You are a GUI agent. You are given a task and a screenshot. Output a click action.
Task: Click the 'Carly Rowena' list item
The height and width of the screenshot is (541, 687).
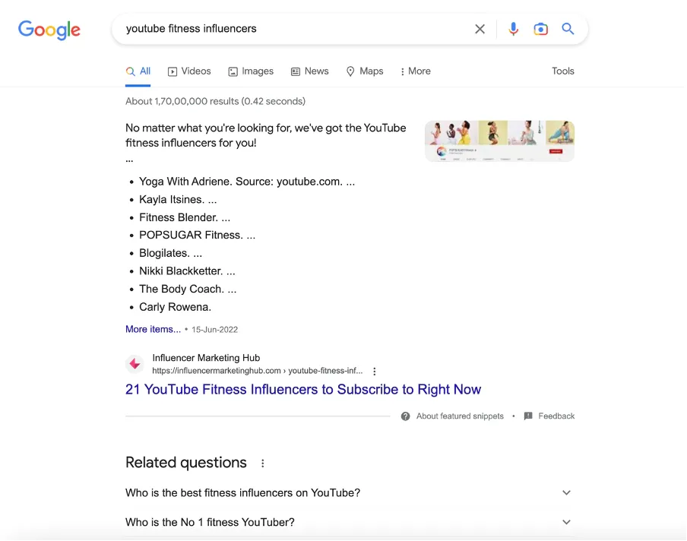(175, 307)
